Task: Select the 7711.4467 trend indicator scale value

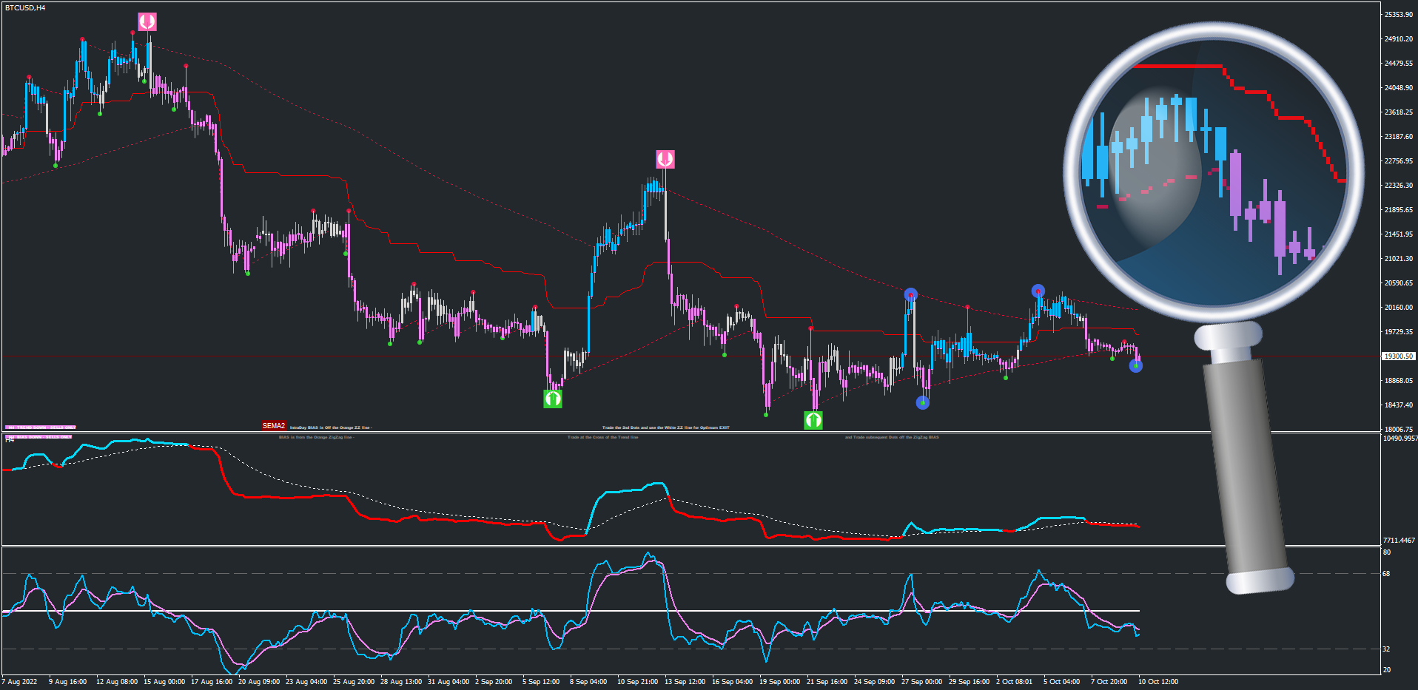Action: (x=1399, y=541)
